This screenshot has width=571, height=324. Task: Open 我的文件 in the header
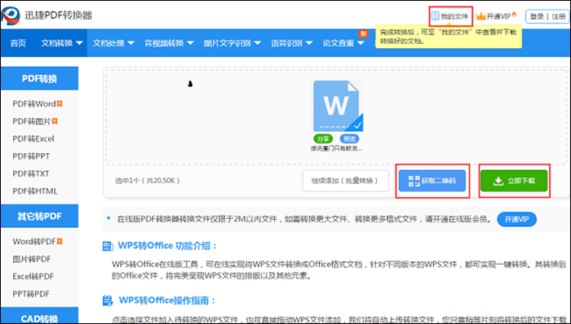coord(450,16)
